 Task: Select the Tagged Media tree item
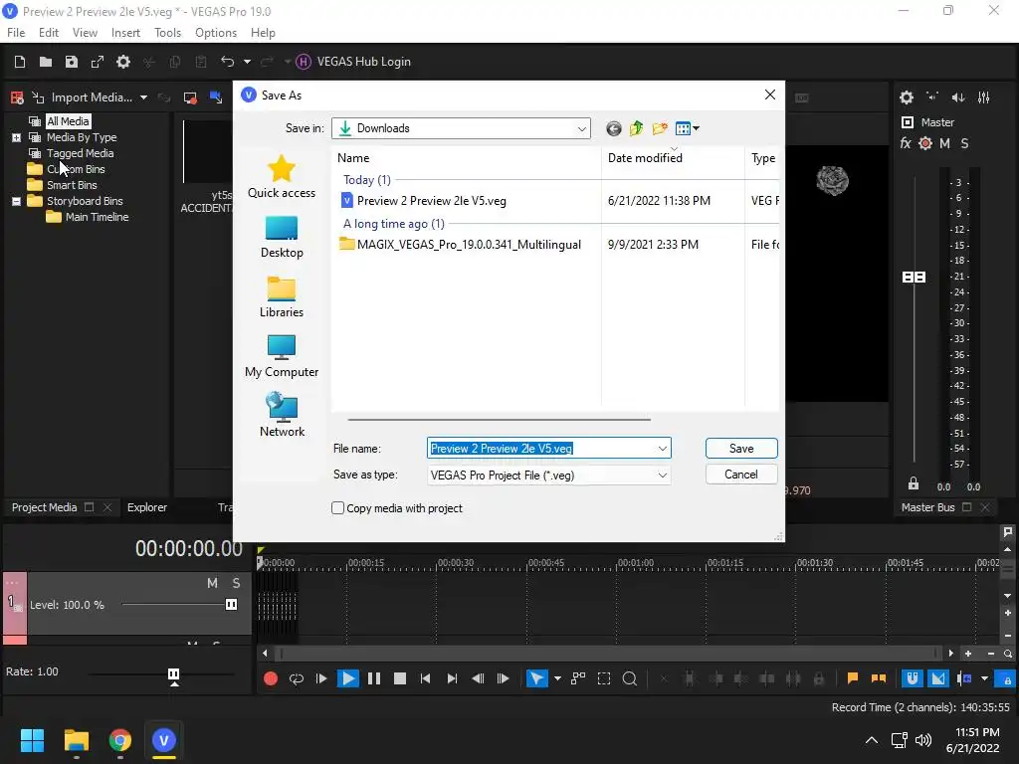tap(80, 153)
